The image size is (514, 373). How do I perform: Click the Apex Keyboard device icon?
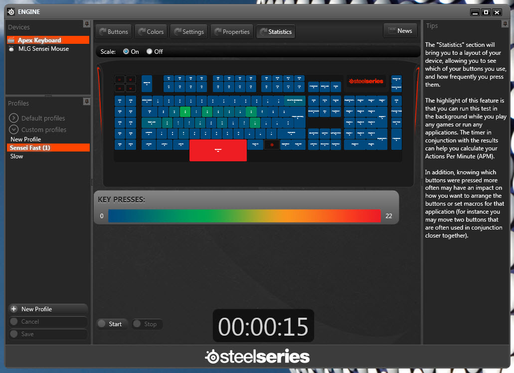pyautogui.click(x=11, y=40)
